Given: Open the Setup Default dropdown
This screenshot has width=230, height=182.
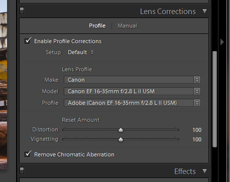Looking at the screenshot, I should click(x=80, y=52).
